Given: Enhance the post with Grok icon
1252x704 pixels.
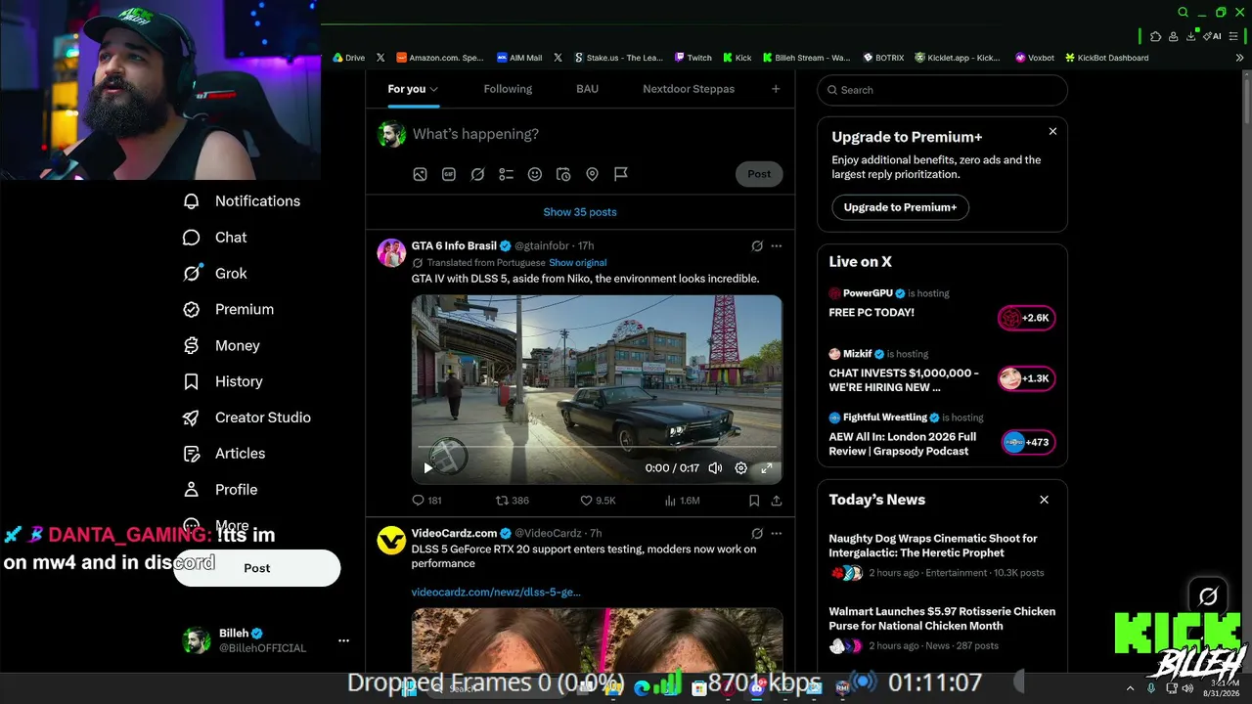Looking at the screenshot, I should 477,174.
